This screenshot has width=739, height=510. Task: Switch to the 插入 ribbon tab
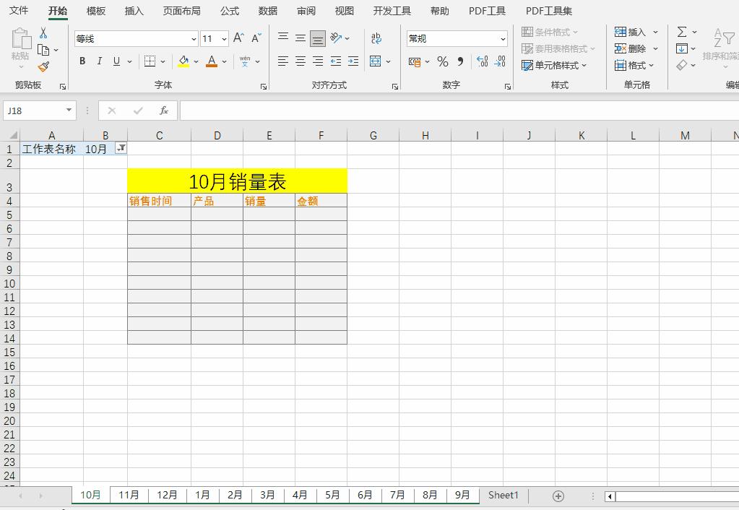133,11
